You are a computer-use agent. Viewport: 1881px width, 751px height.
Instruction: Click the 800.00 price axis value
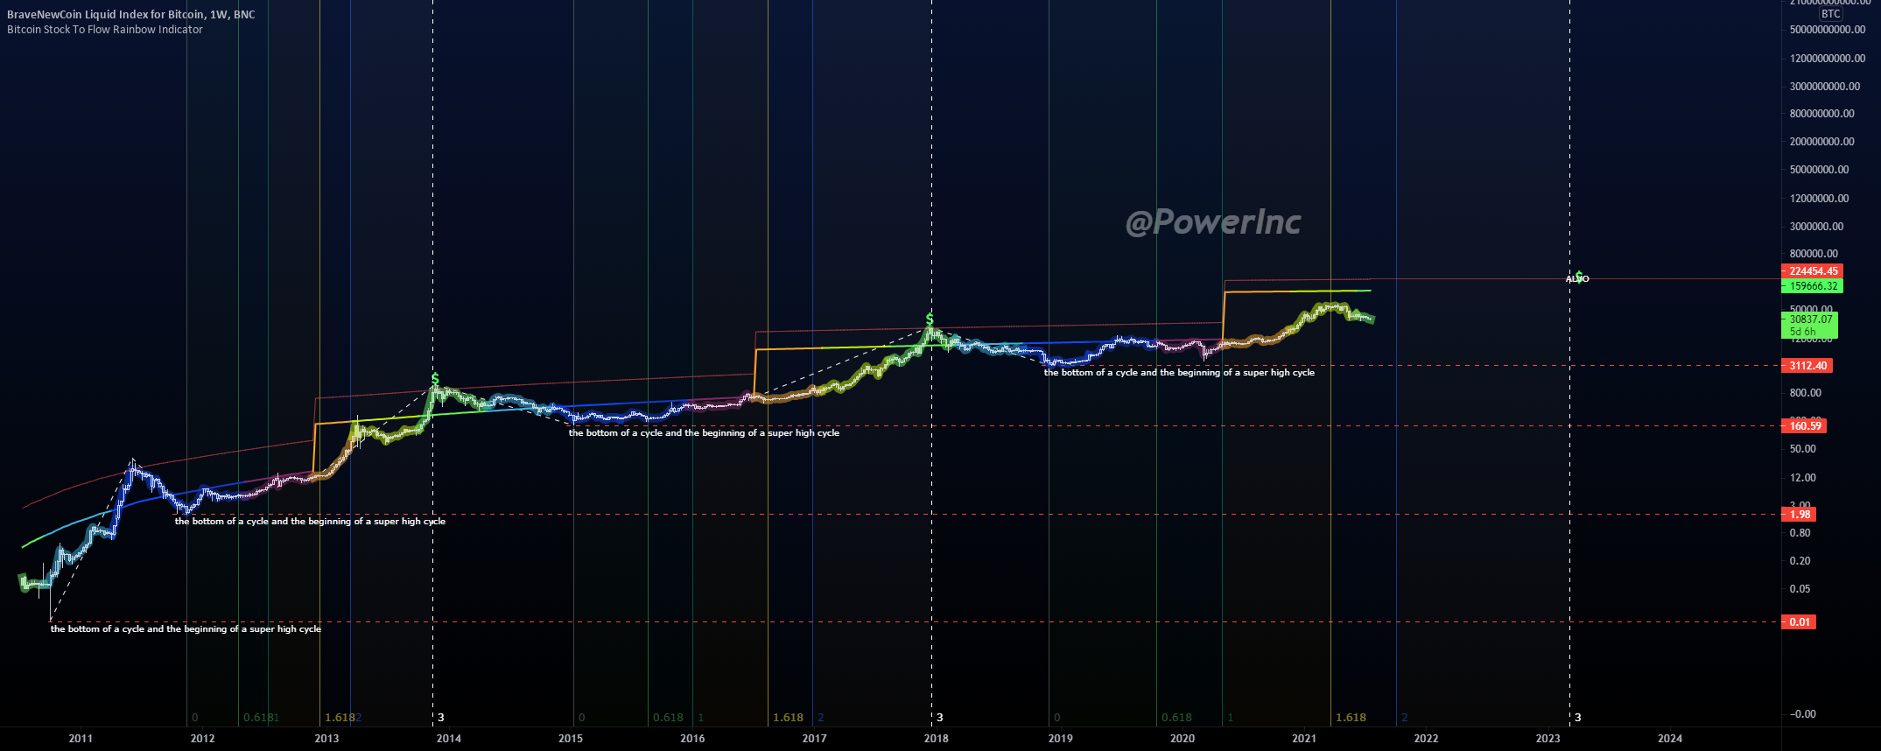[x=1806, y=393]
